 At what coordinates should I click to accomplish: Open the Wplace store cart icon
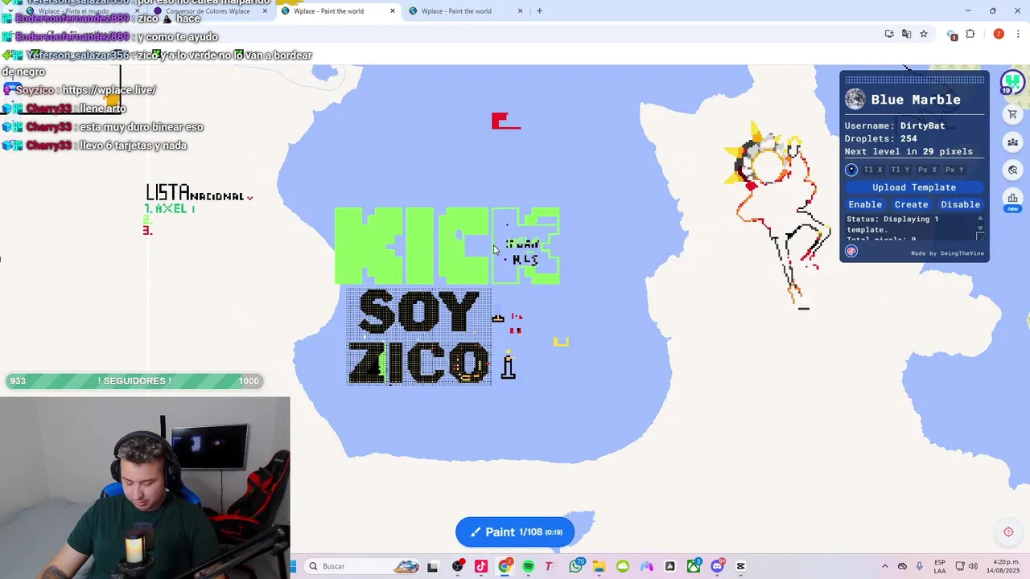(1012, 115)
